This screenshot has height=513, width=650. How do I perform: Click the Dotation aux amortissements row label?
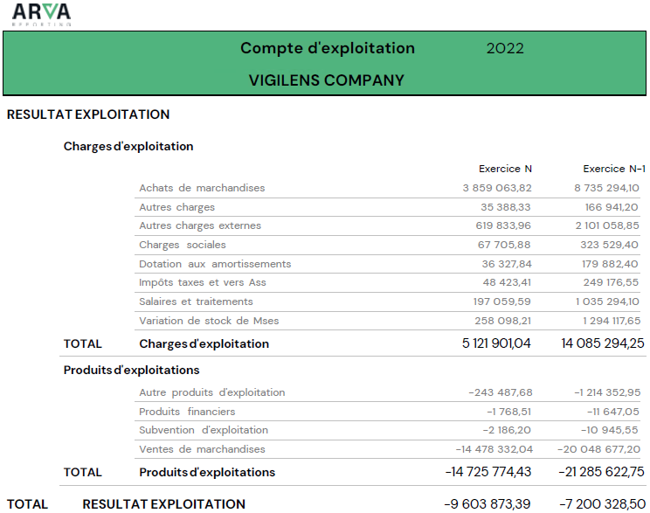[x=215, y=264]
